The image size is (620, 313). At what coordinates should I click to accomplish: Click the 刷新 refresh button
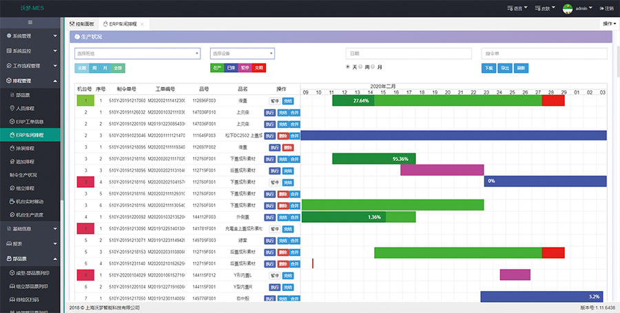pos(521,68)
